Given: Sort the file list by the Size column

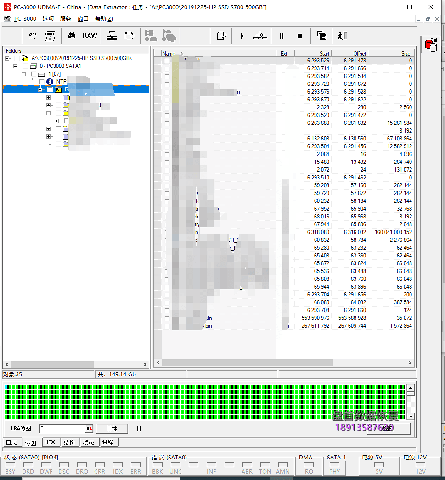Looking at the screenshot, I should [391, 53].
